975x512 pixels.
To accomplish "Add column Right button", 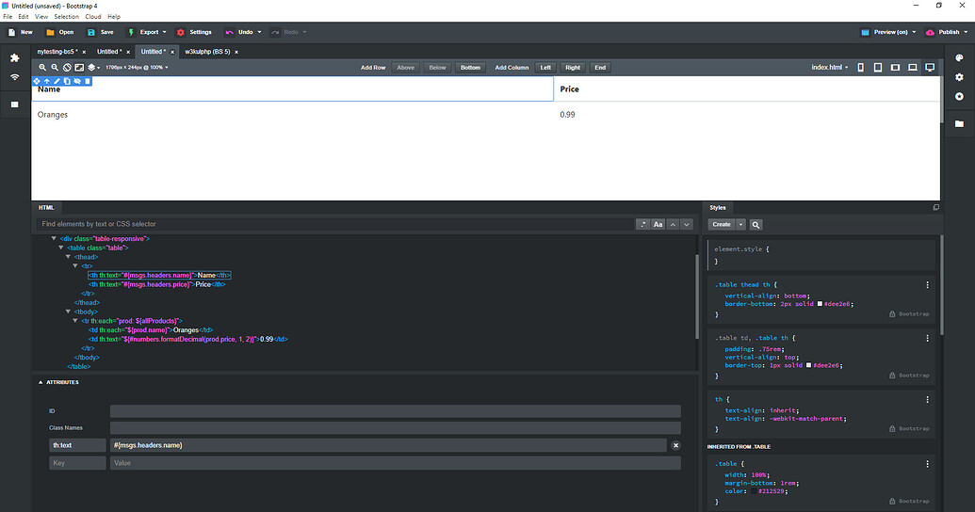I will pyautogui.click(x=573, y=68).
